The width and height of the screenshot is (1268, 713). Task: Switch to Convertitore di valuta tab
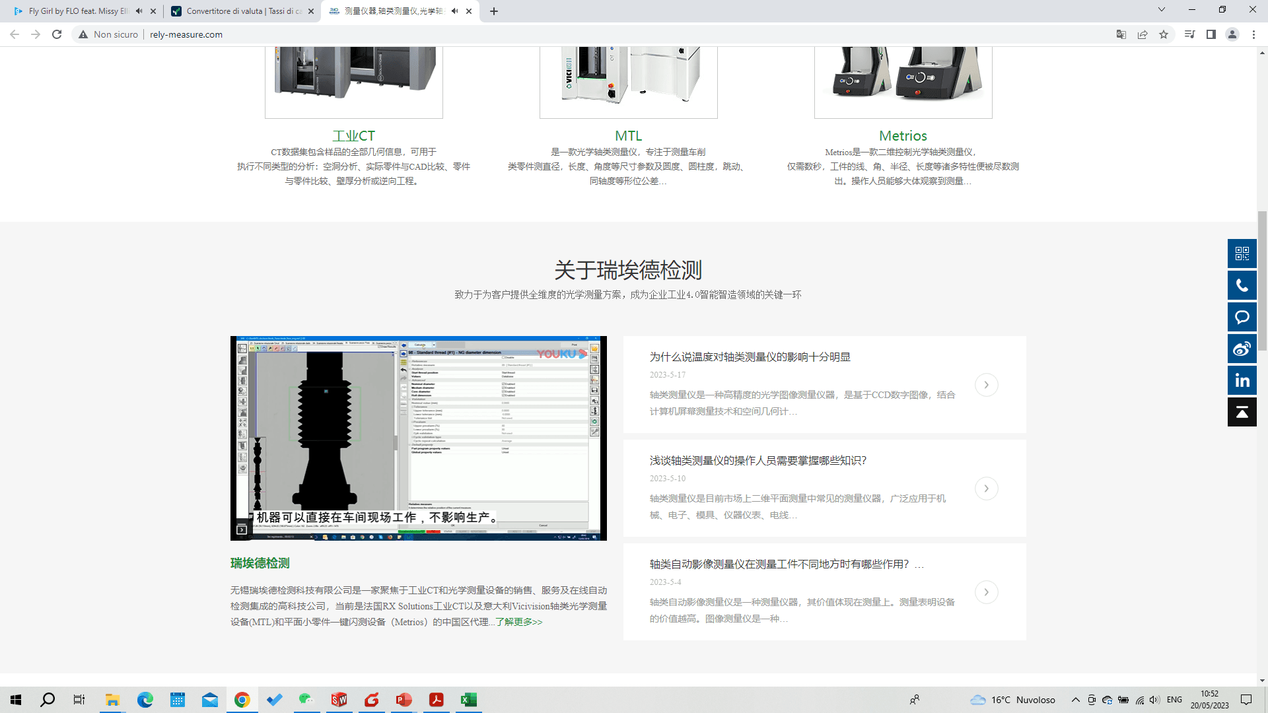pyautogui.click(x=238, y=11)
